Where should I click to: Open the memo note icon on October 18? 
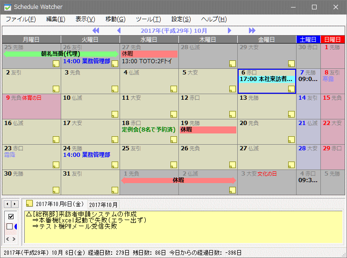[x=174, y=140]
